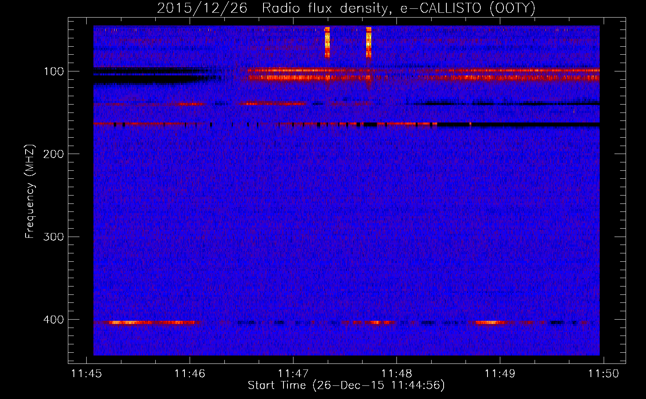
Task: Click the 400 frequency tick label
Action: (53, 320)
